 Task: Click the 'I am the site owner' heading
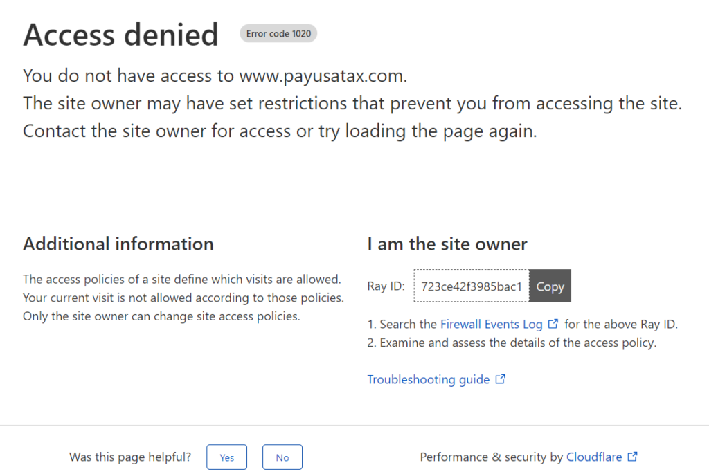click(447, 244)
